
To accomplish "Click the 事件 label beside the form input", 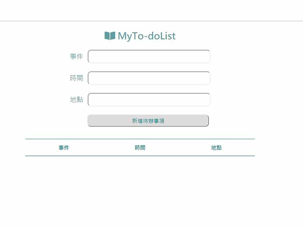I will 77,56.
